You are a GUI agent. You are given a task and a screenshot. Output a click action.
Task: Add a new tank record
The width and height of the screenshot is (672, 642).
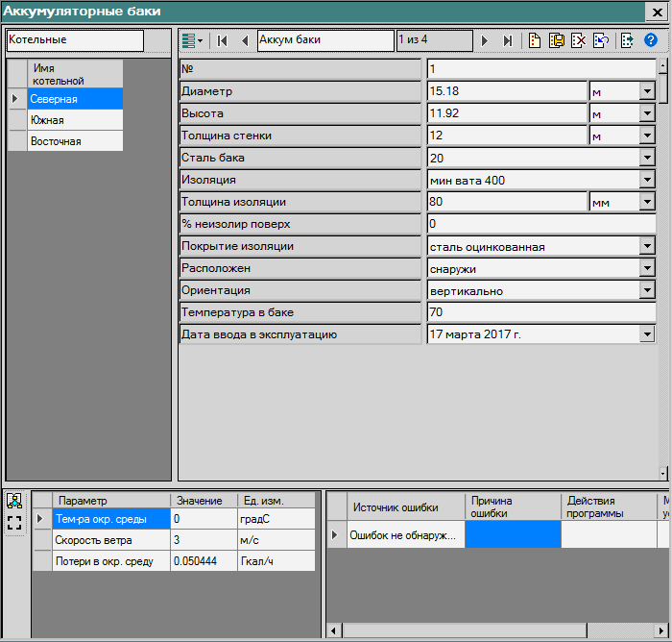click(x=533, y=40)
